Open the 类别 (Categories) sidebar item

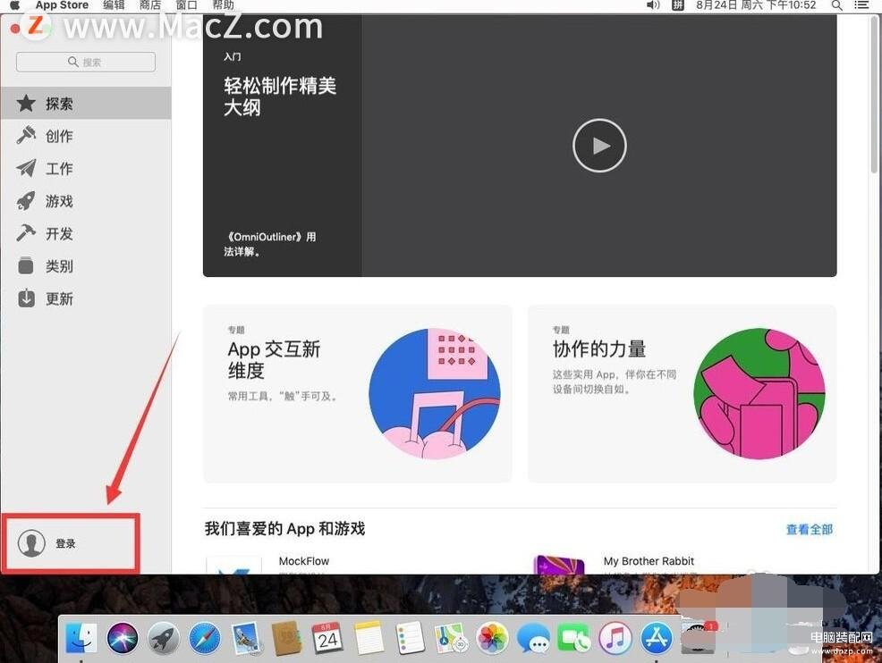[59, 266]
